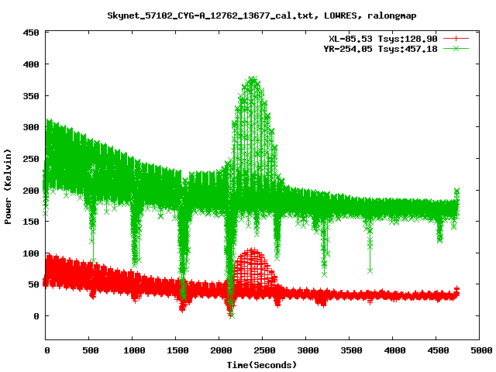Click the 450 y-axis tick label
This screenshot has width=496, height=372.
pyautogui.click(x=31, y=33)
